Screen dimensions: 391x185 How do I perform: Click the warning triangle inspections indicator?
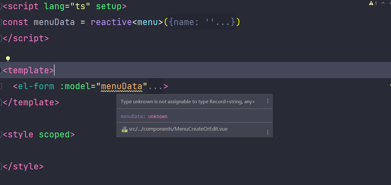[371, 3]
